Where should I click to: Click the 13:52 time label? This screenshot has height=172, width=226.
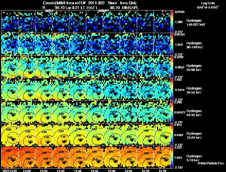[95, 171]
